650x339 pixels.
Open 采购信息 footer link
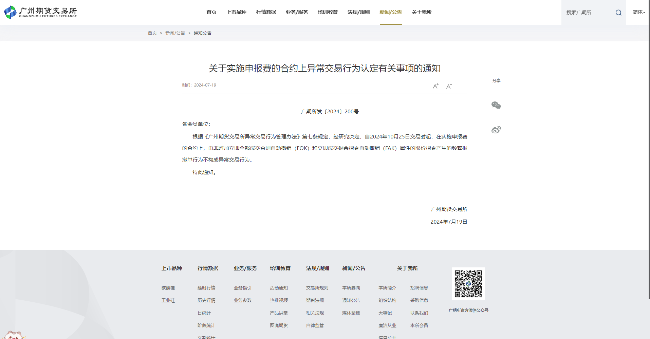[x=419, y=300]
